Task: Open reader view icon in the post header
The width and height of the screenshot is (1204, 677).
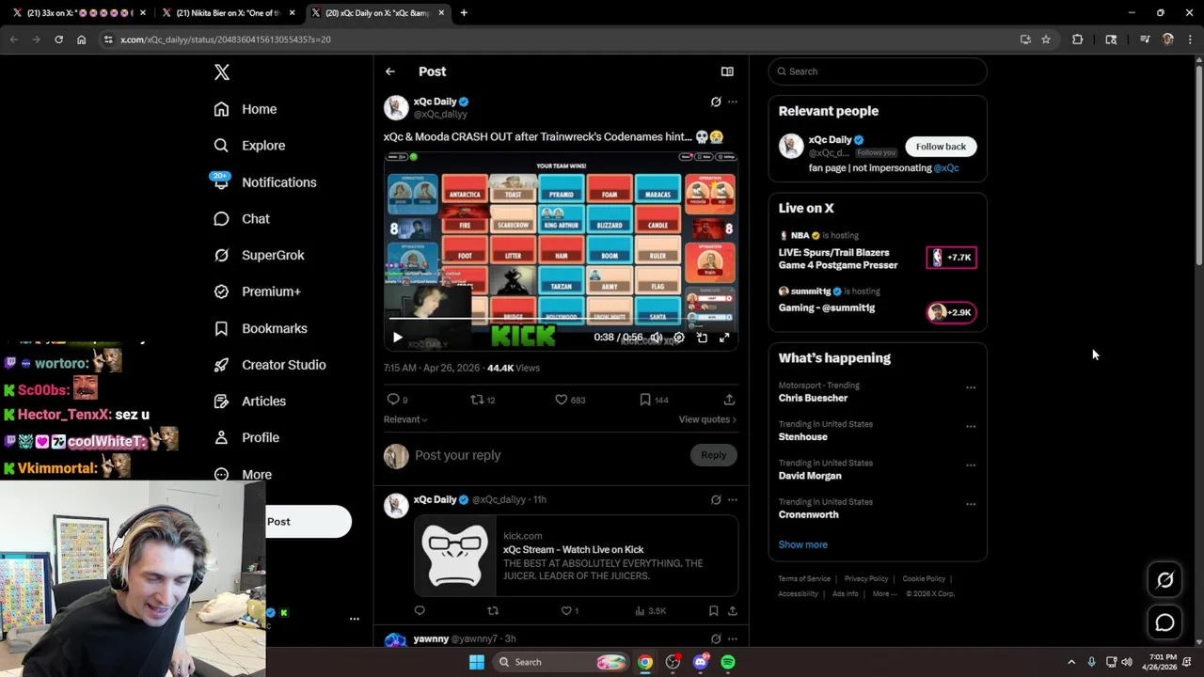Action: [x=727, y=71]
